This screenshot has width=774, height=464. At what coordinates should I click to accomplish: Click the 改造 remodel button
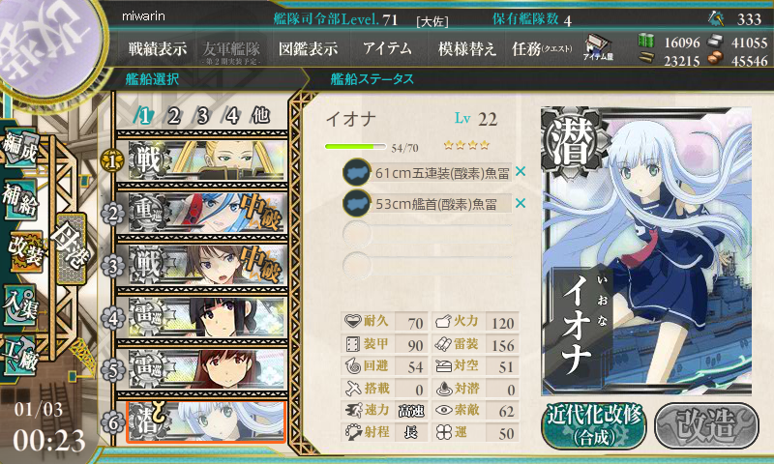(706, 425)
